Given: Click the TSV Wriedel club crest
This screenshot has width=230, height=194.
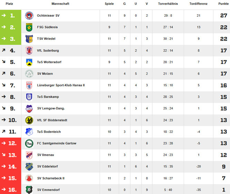Looking at the screenshot, I should click(29, 39).
